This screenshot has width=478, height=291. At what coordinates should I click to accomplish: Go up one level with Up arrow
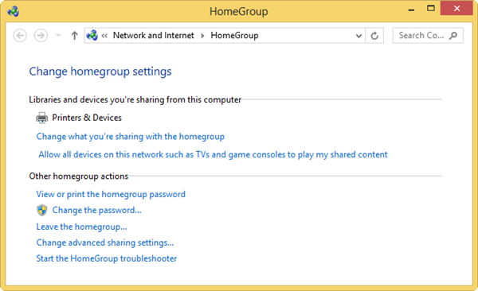(x=74, y=36)
